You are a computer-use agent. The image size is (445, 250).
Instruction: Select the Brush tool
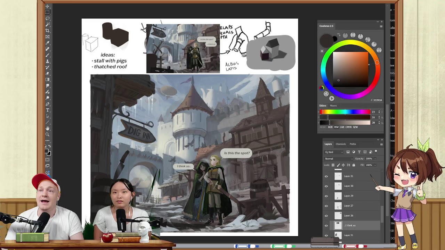[x=48, y=55]
